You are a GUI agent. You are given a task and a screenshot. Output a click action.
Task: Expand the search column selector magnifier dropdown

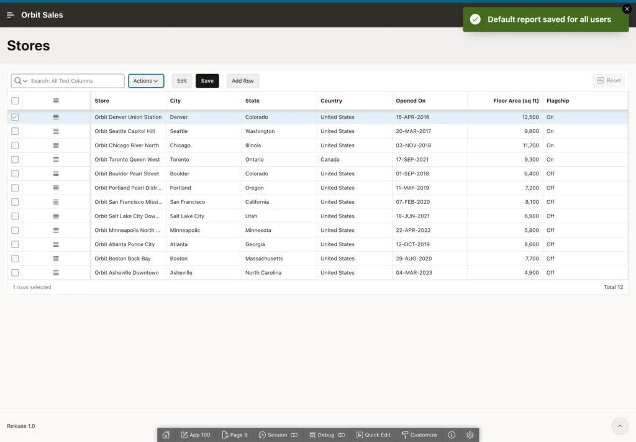[20, 81]
